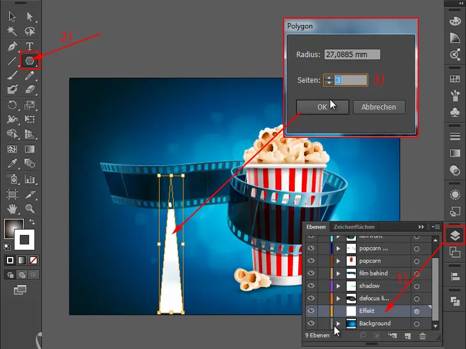Click the Seiten stepper arrows

(x=329, y=80)
